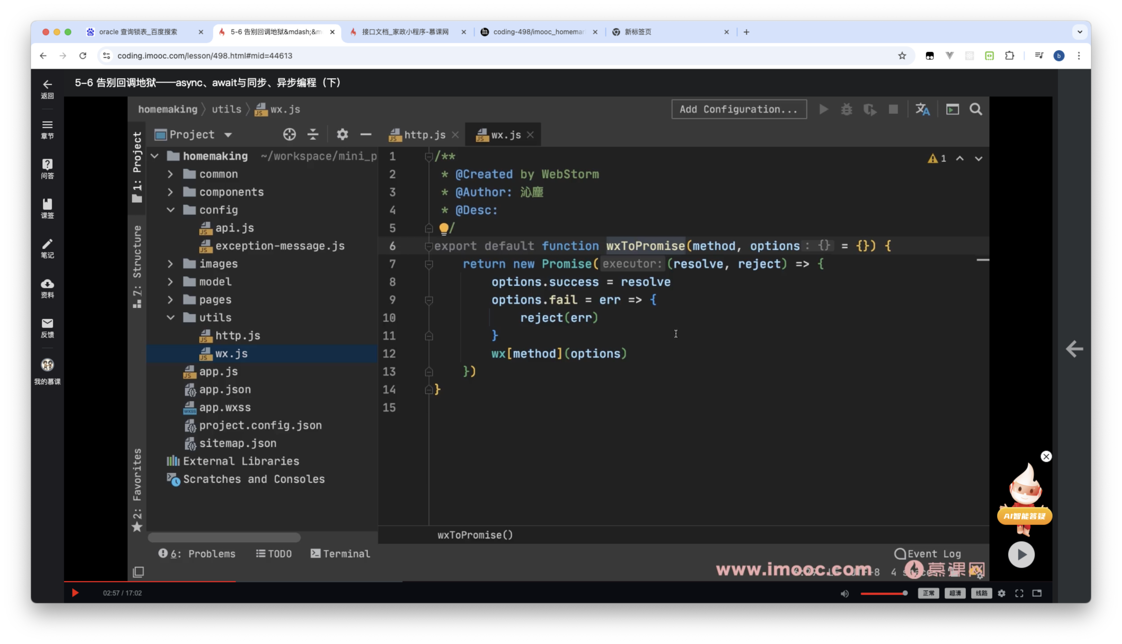1122x644 pixels.
Task: Enter fullscreen with the expand icon
Action: [1019, 593]
